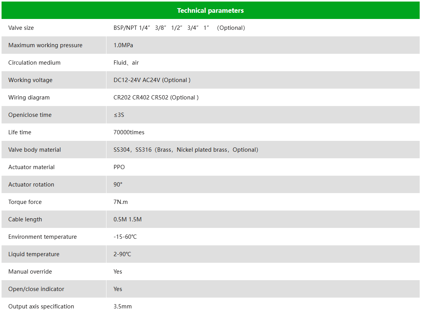Click the -15-60℃ environment temperature value
Viewport: 422px width, 315px height.
(125, 237)
